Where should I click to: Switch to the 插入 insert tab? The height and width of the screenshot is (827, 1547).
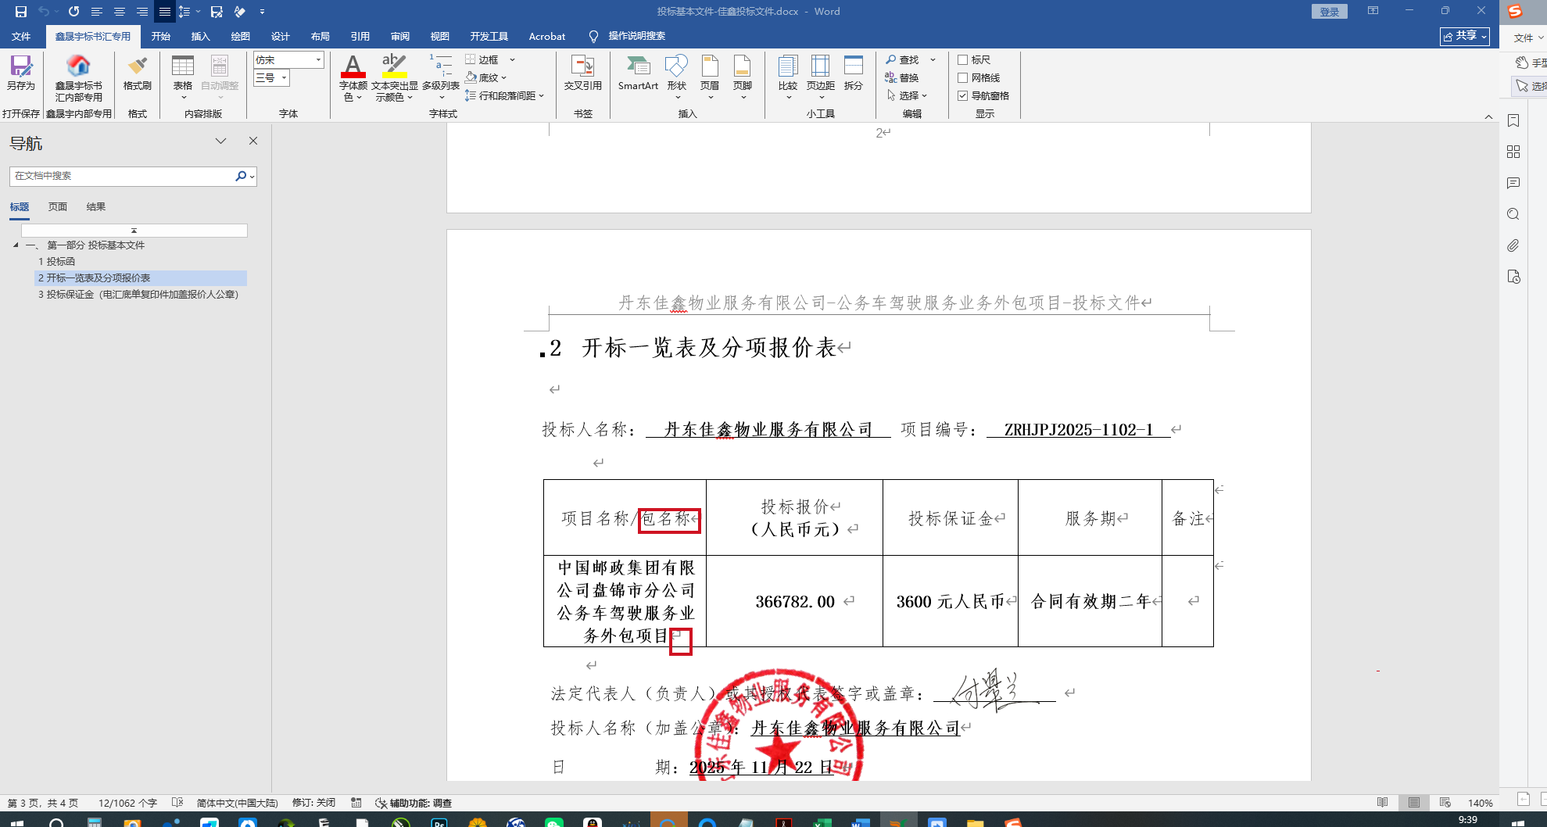(x=201, y=36)
